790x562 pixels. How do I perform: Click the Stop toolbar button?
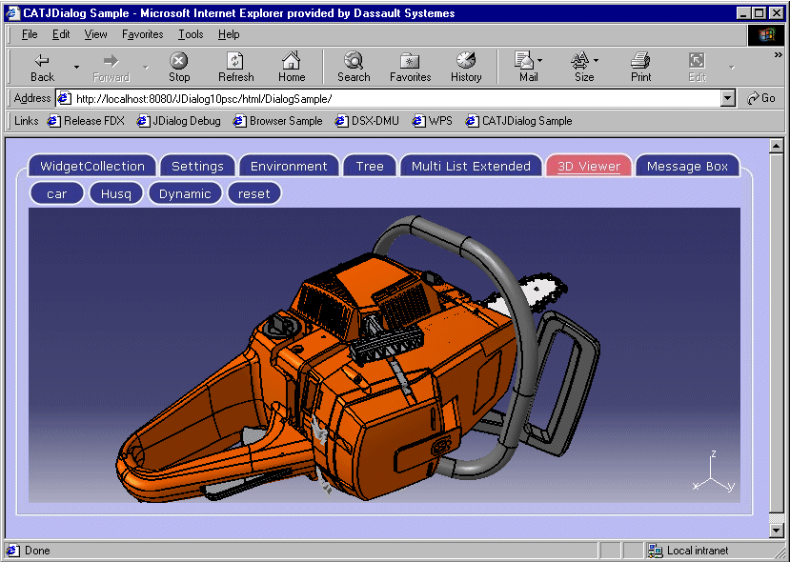coord(179,68)
